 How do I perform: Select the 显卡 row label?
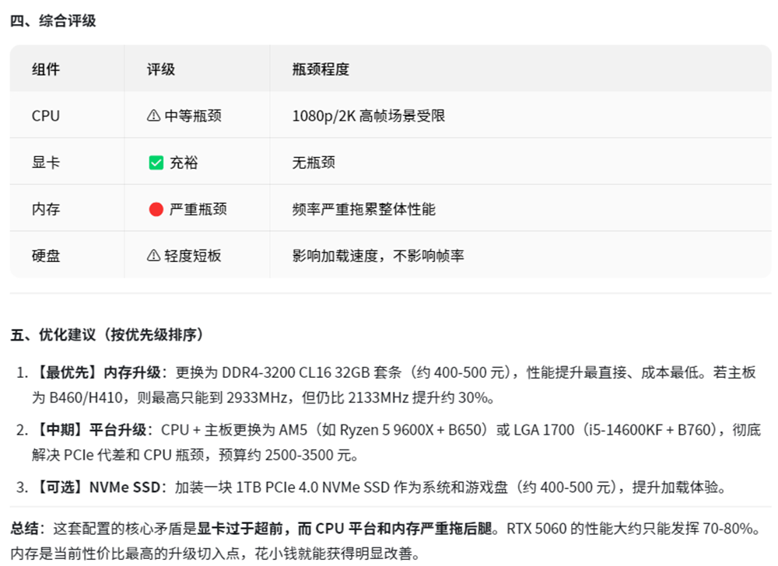pyautogui.click(x=46, y=162)
